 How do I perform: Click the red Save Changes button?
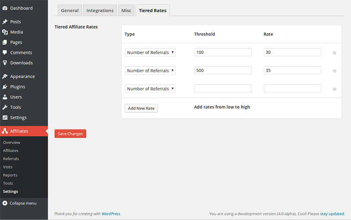pyautogui.click(x=70, y=134)
